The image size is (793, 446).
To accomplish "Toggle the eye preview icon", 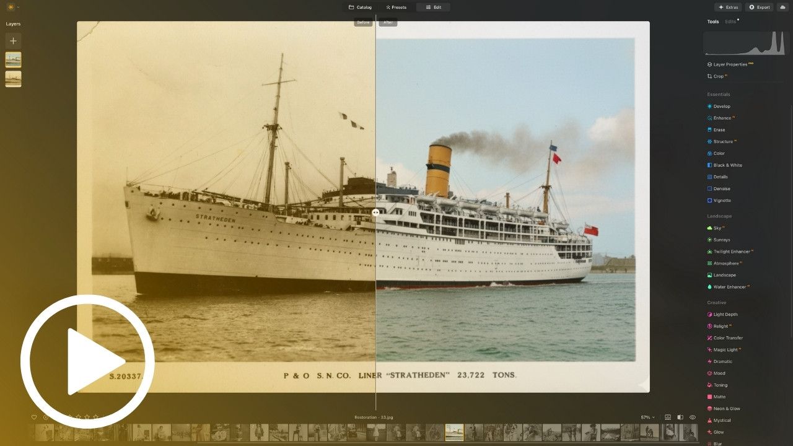I will point(693,418).
